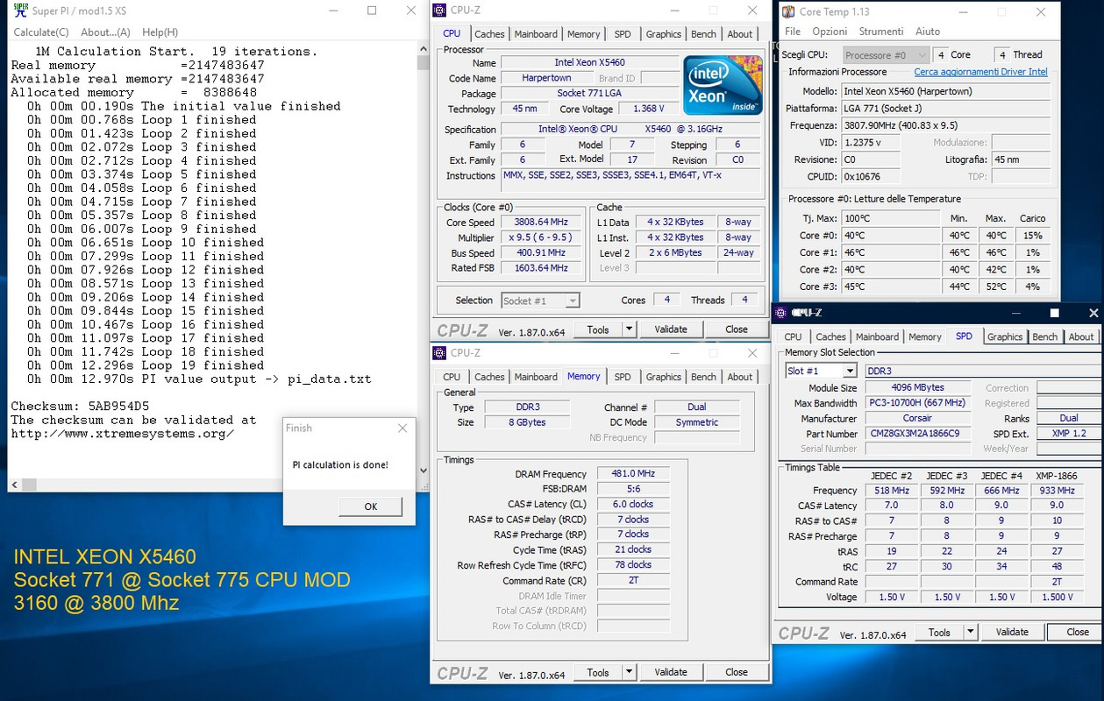Click title icon of the CPU-Z SPD window
The image size is (1104, 701).
click(782, 313)
